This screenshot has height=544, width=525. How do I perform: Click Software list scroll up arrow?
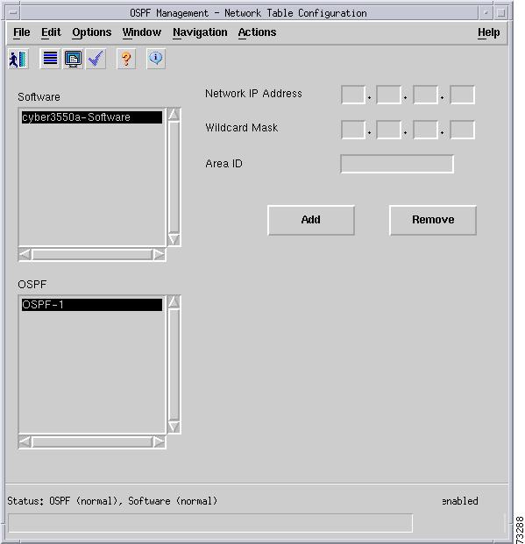(174, 115)
